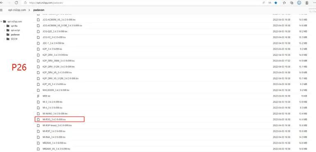Screen dimensions: 316x152
Task: Open the browser profile avatar
Action: click(x=307, y=3)
